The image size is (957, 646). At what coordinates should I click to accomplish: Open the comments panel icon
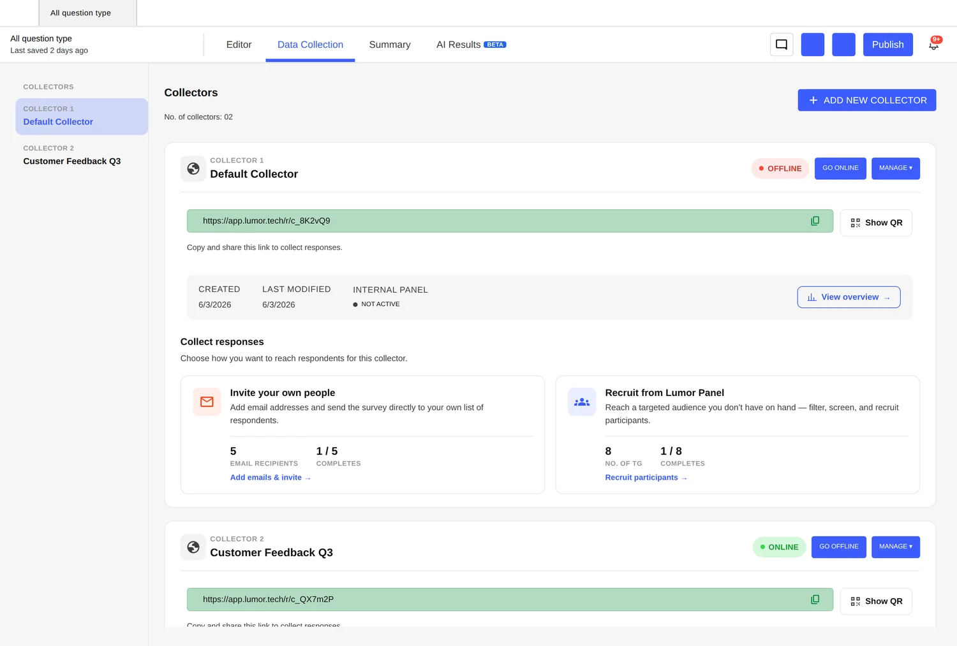point(782,45)
